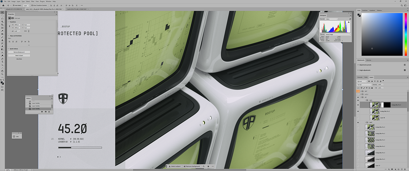Viewport: 409px width, 171px height.
Task: Select the Crop tool
Action: click(x=2, y=25)
